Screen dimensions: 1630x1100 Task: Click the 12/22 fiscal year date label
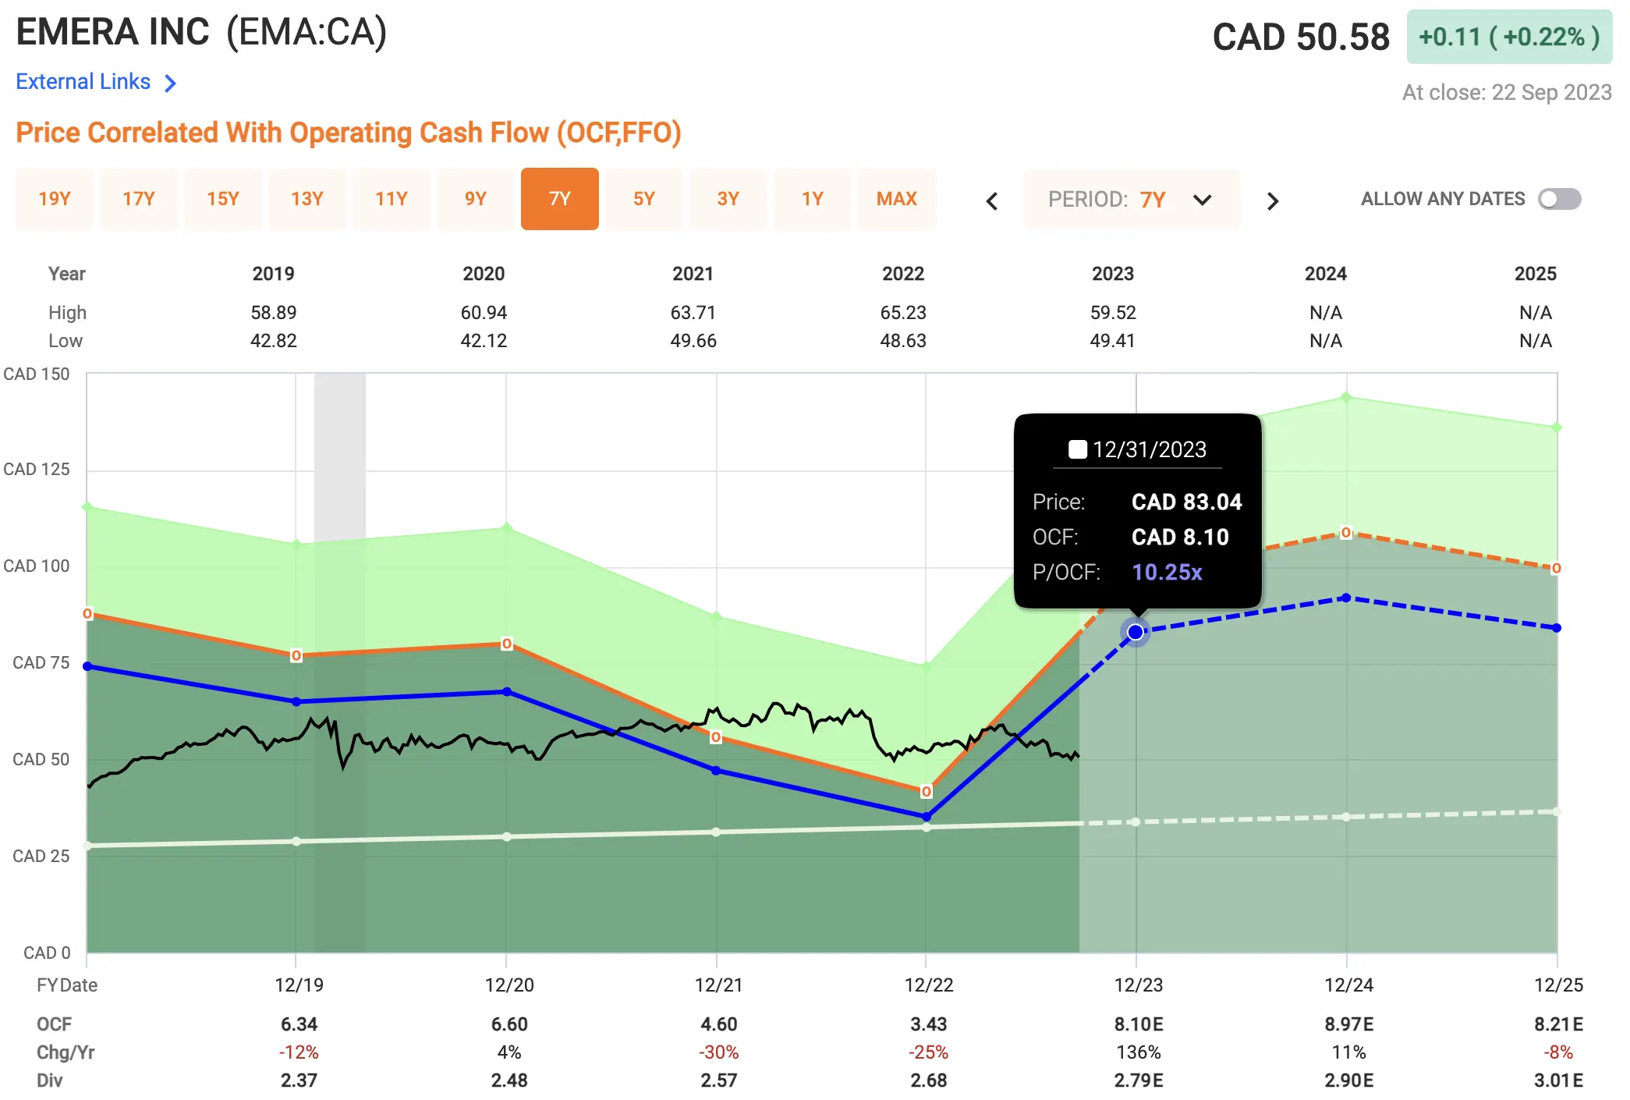coord(928,985)
